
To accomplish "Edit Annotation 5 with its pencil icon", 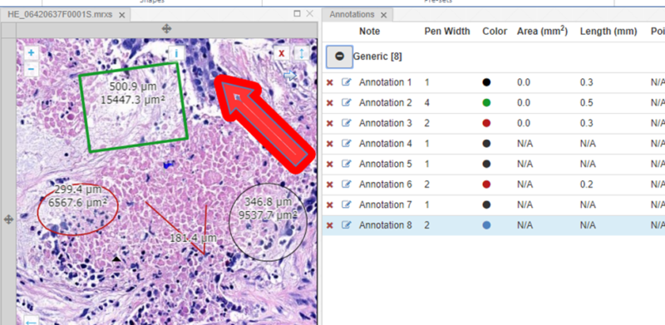I will point(347,164).
